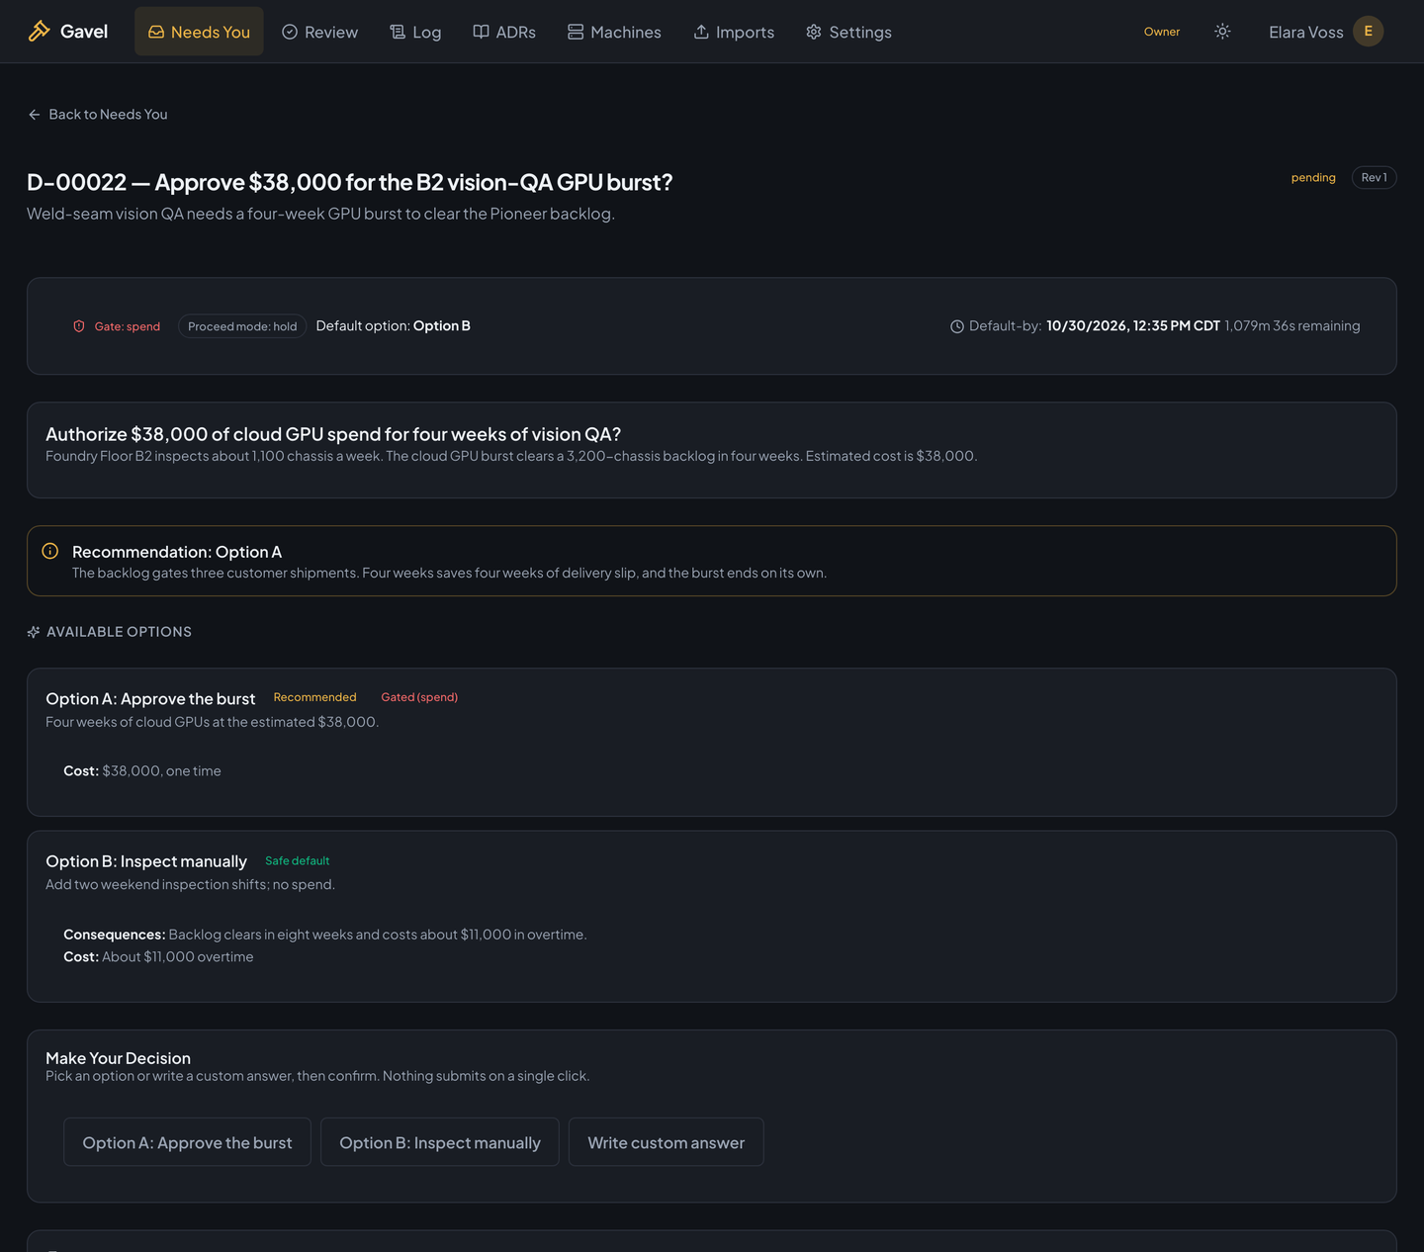Open the Settings tab
Image resolution: width=1424 pixels, height=1252 pixels.
[x=848, y=32]
